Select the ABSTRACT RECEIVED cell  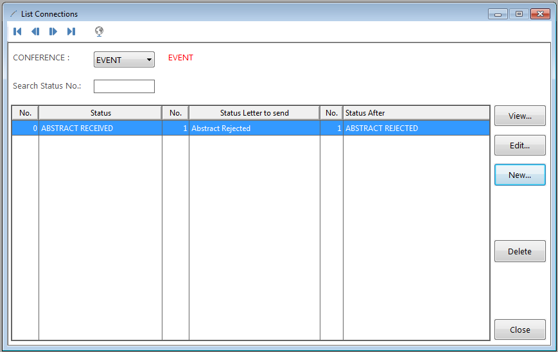100,128
